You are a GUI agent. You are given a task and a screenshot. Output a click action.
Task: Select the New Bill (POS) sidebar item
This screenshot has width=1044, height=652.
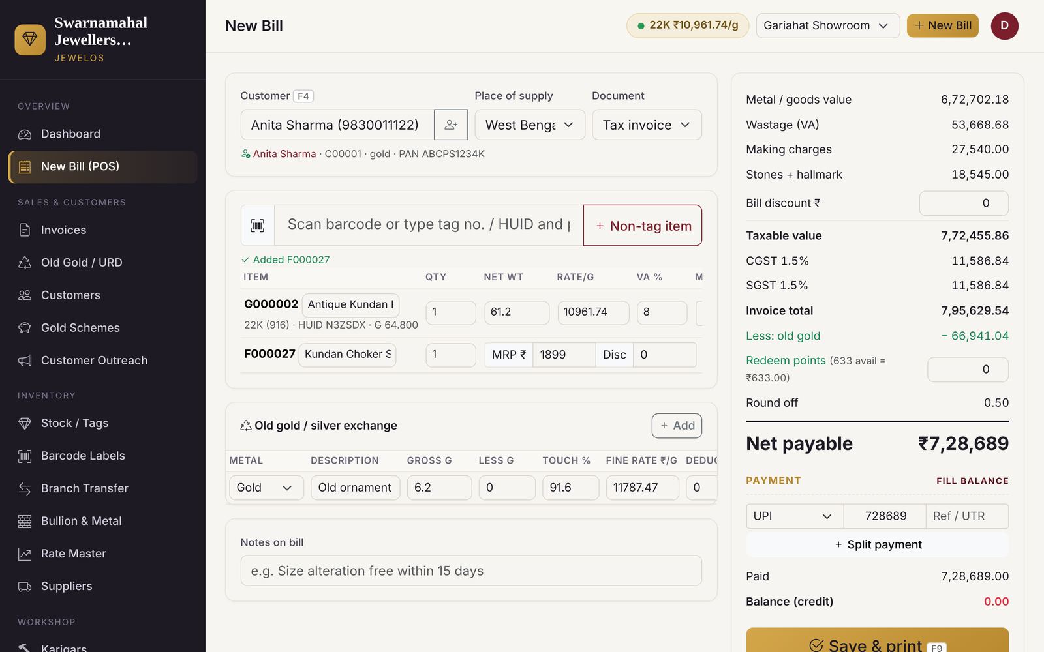103,167
